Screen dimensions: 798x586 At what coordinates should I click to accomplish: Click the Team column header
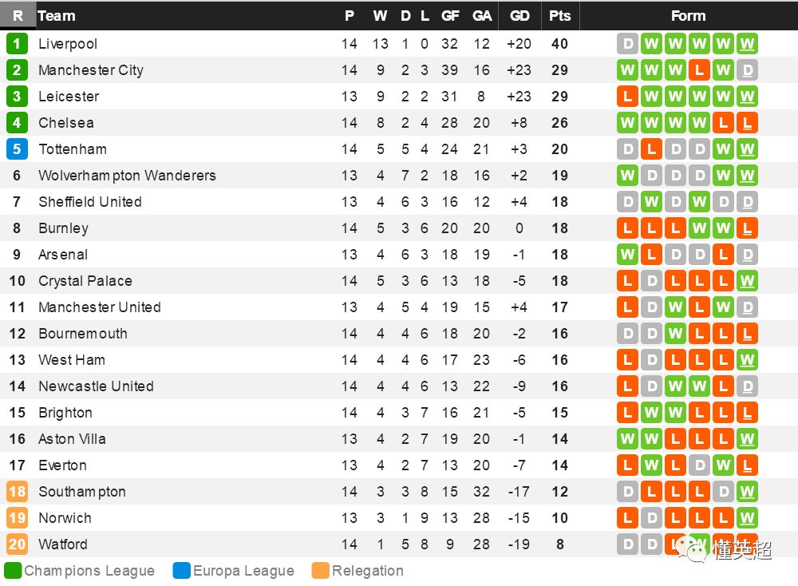(57, 16)
